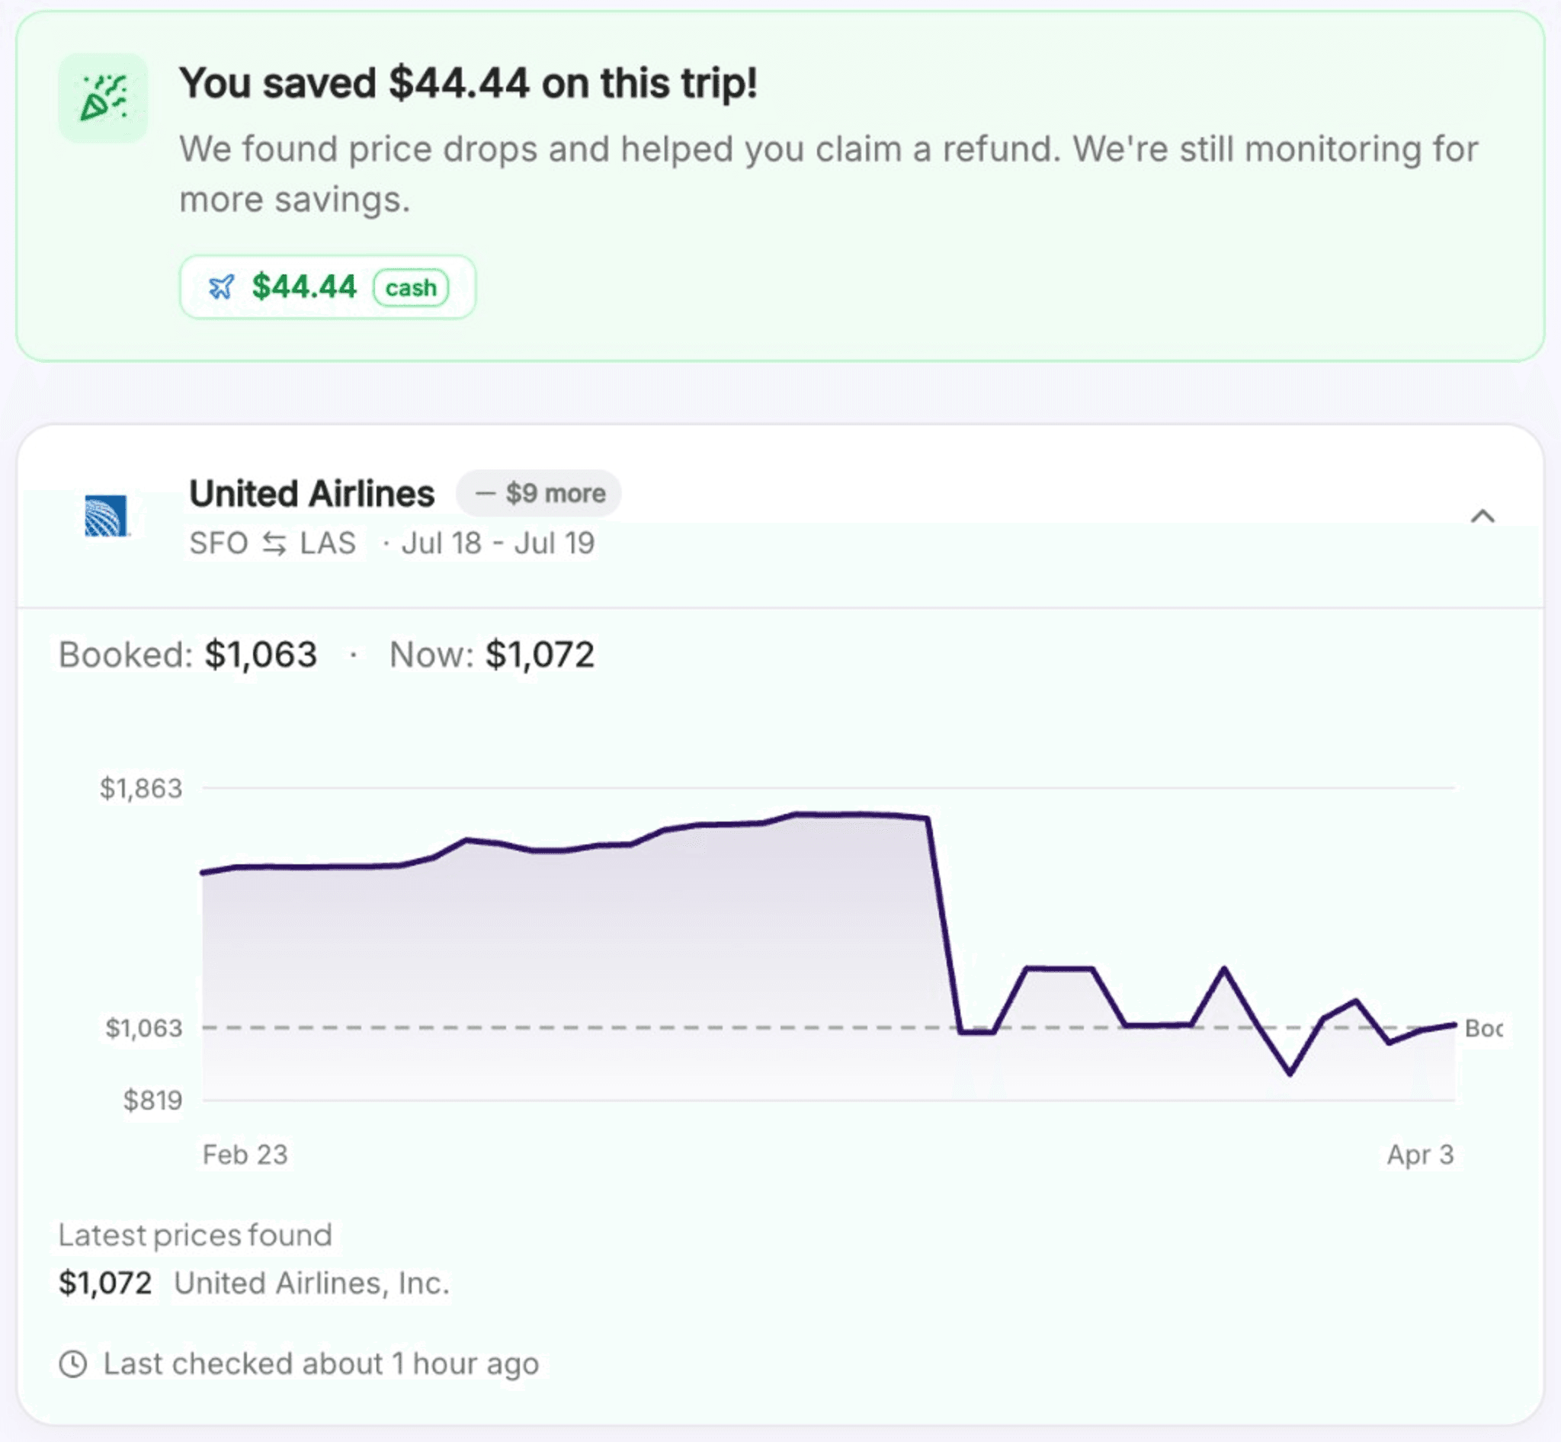Viewport: 1561px width, 1442px height.
Task: Click the cash pill label
Action: pos(410,287)
